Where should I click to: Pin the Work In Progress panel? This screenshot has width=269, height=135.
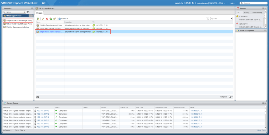(x=265, y=30)
